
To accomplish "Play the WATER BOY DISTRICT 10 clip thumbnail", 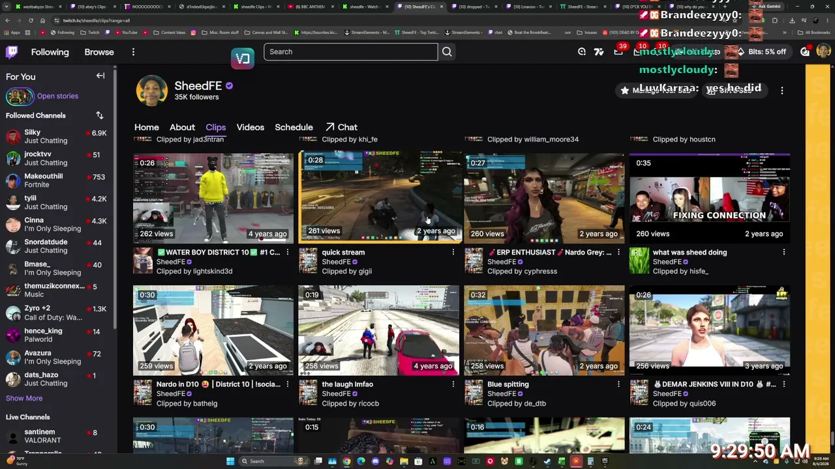I will (x=213, y=198).
